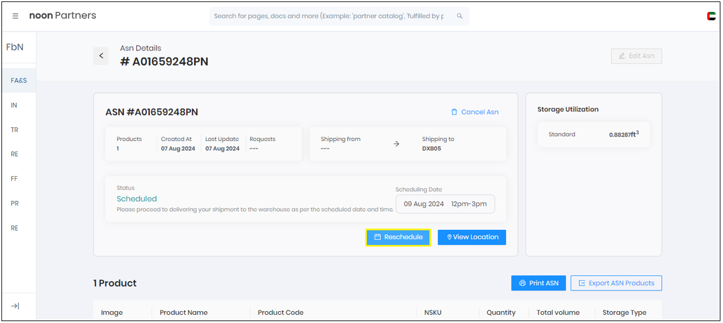723x323 pixels.
Task: Click the noon Partners logo
Action: click(x=62, y=16)
